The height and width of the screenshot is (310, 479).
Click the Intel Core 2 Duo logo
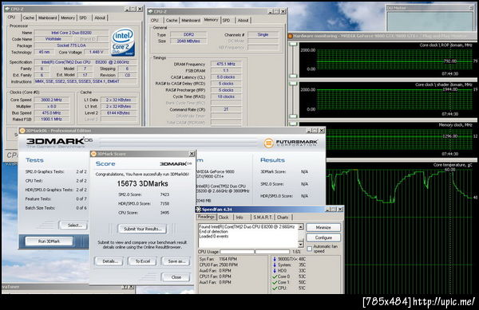pos(123,42)
